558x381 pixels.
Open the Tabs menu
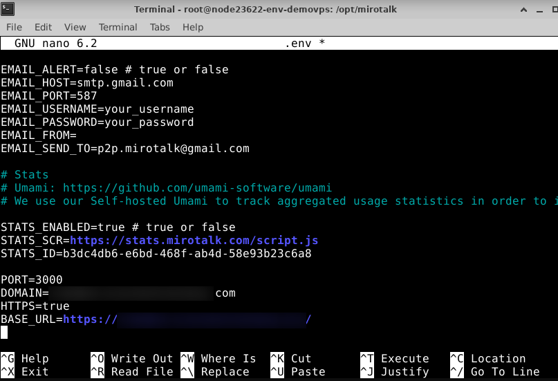tap(160, 27)
